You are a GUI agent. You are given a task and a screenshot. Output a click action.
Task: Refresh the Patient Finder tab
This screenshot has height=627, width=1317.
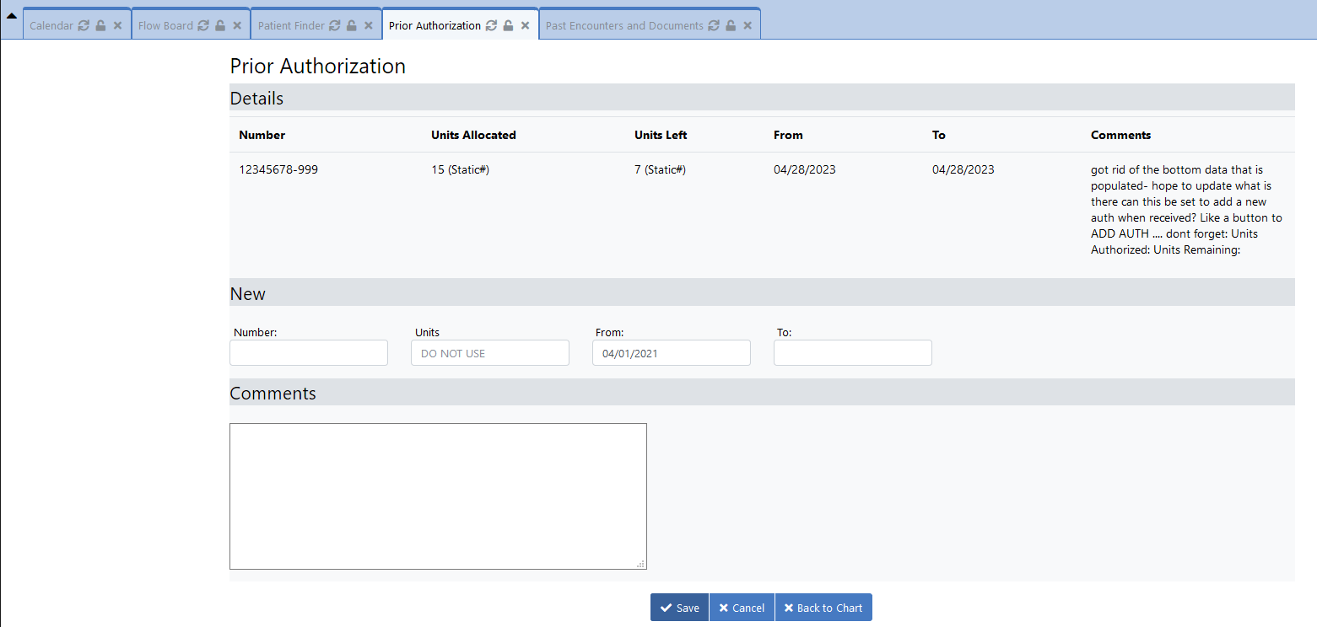click(x=333, y=25)
